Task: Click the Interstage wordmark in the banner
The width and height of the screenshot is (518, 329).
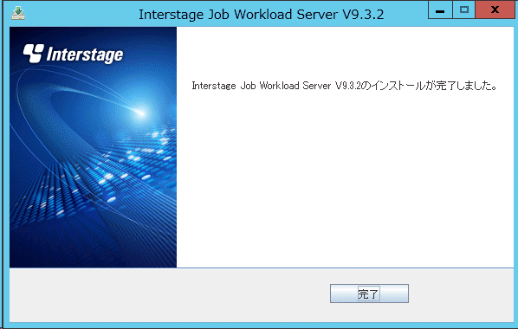Action: coord(85,55)
